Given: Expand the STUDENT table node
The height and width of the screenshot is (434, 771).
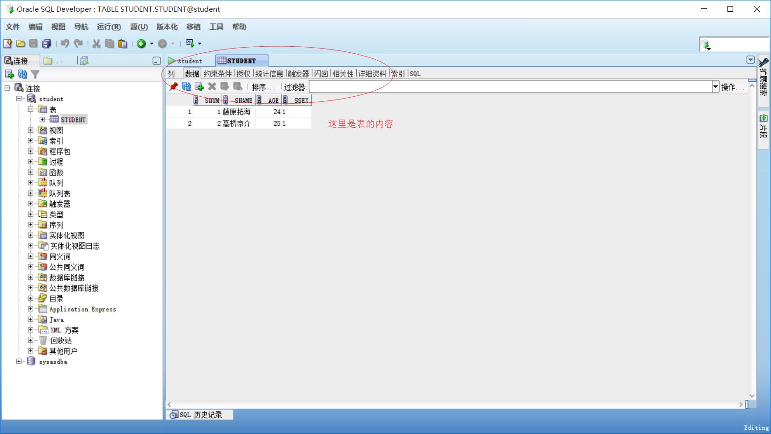Looking at the screenshot, I should click(x=42, y=120).
